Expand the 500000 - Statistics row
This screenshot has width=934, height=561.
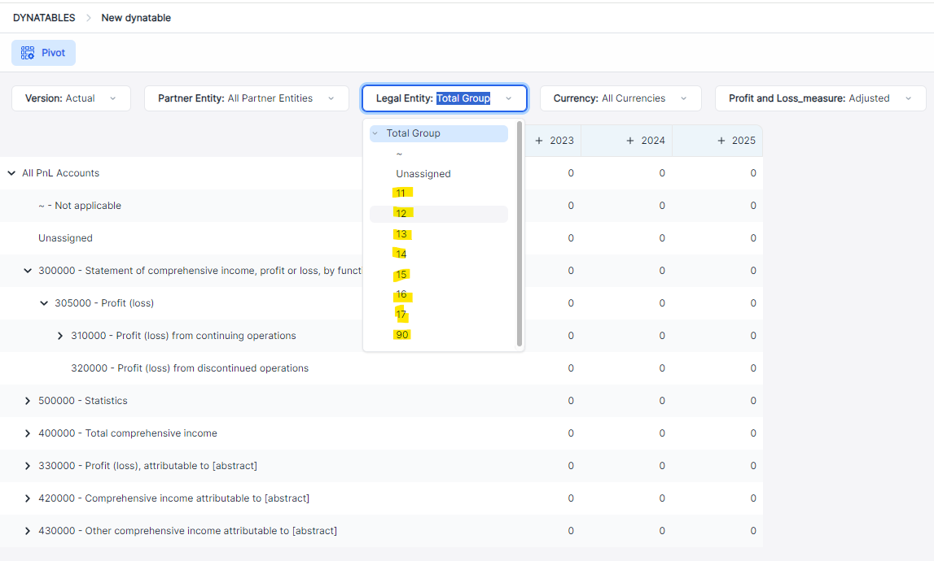[28, 401]
